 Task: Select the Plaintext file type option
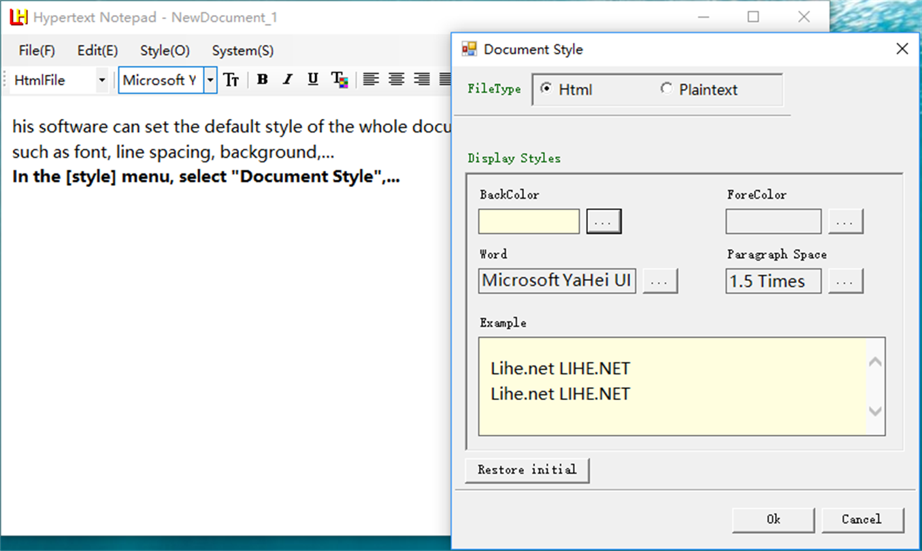click(x=666, y=89)
